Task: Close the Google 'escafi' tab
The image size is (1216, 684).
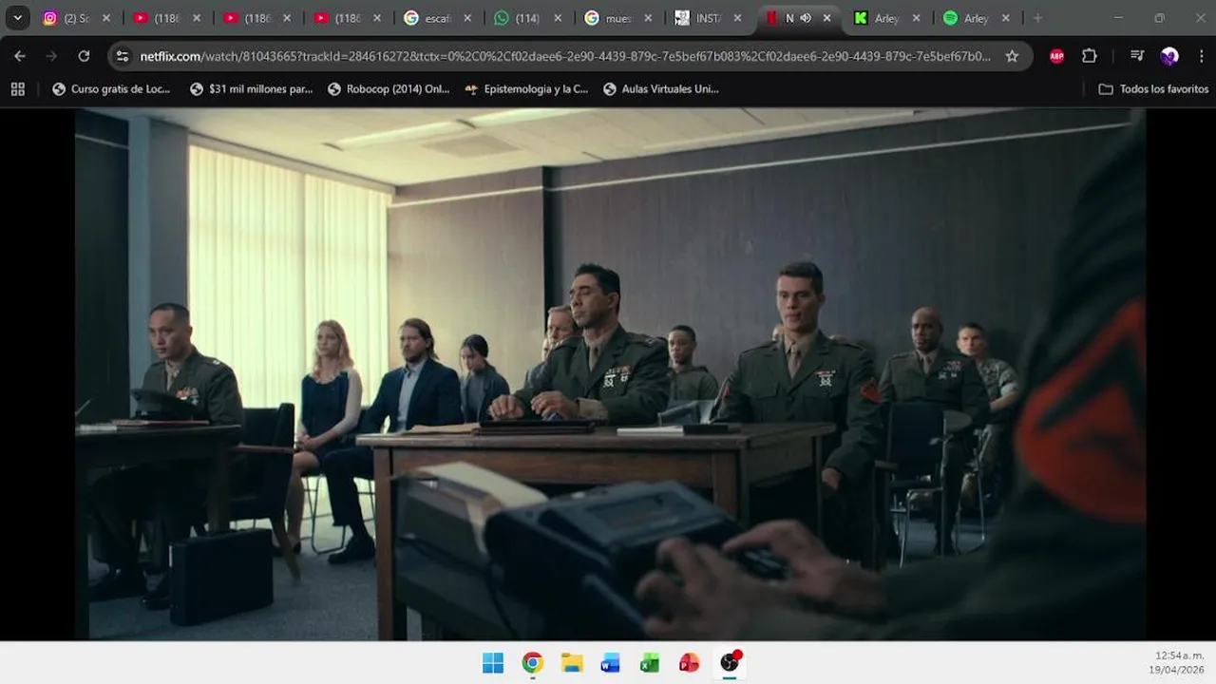Action: click(466, 18)
